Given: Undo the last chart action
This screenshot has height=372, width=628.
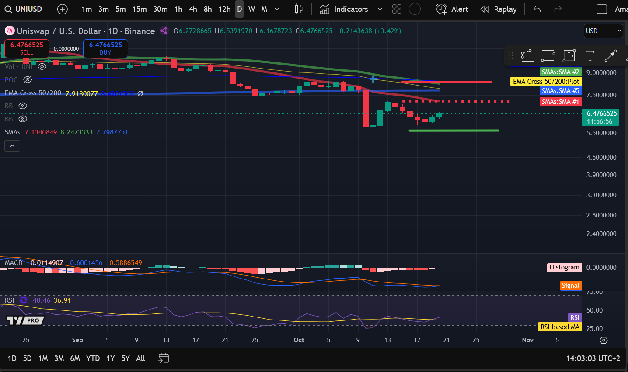Looking at the screenshot, I should click(x=537, y=9).
